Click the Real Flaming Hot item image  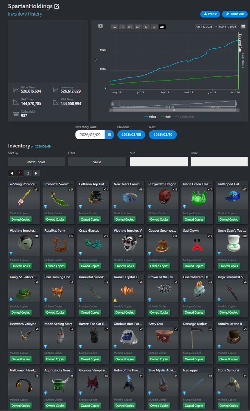pos(59,291)
